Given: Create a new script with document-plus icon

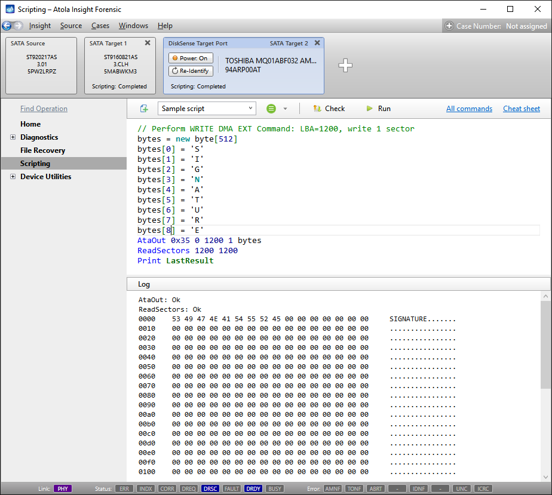Looking at the screenshot, I should point(144,108).
